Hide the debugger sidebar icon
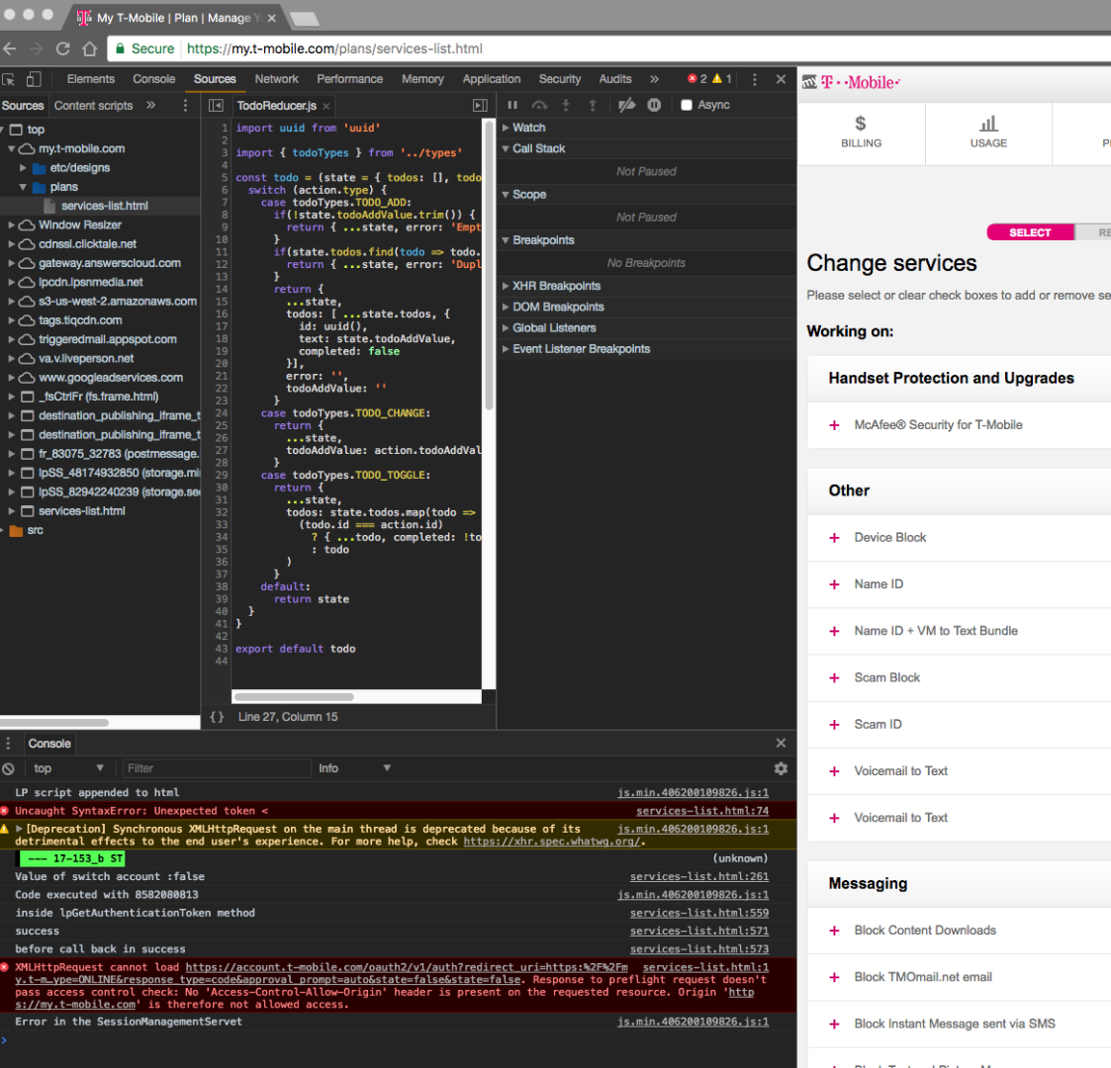The image size is (1111, 1068). point(480,106)
